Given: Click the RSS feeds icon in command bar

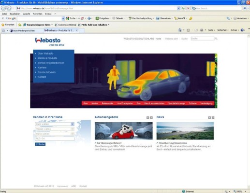Looking at the screenshot, I should click(188, 30).
